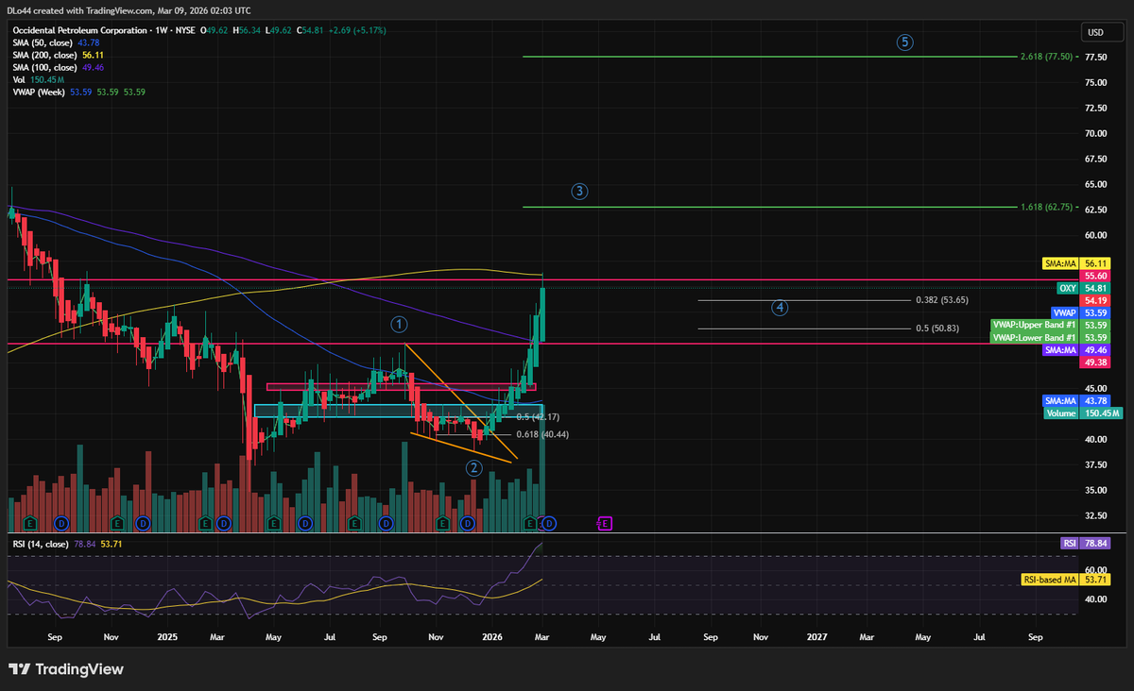Click the red 49.38 price label
This screenshot has width=1134, height=691.
(1095, 362)
